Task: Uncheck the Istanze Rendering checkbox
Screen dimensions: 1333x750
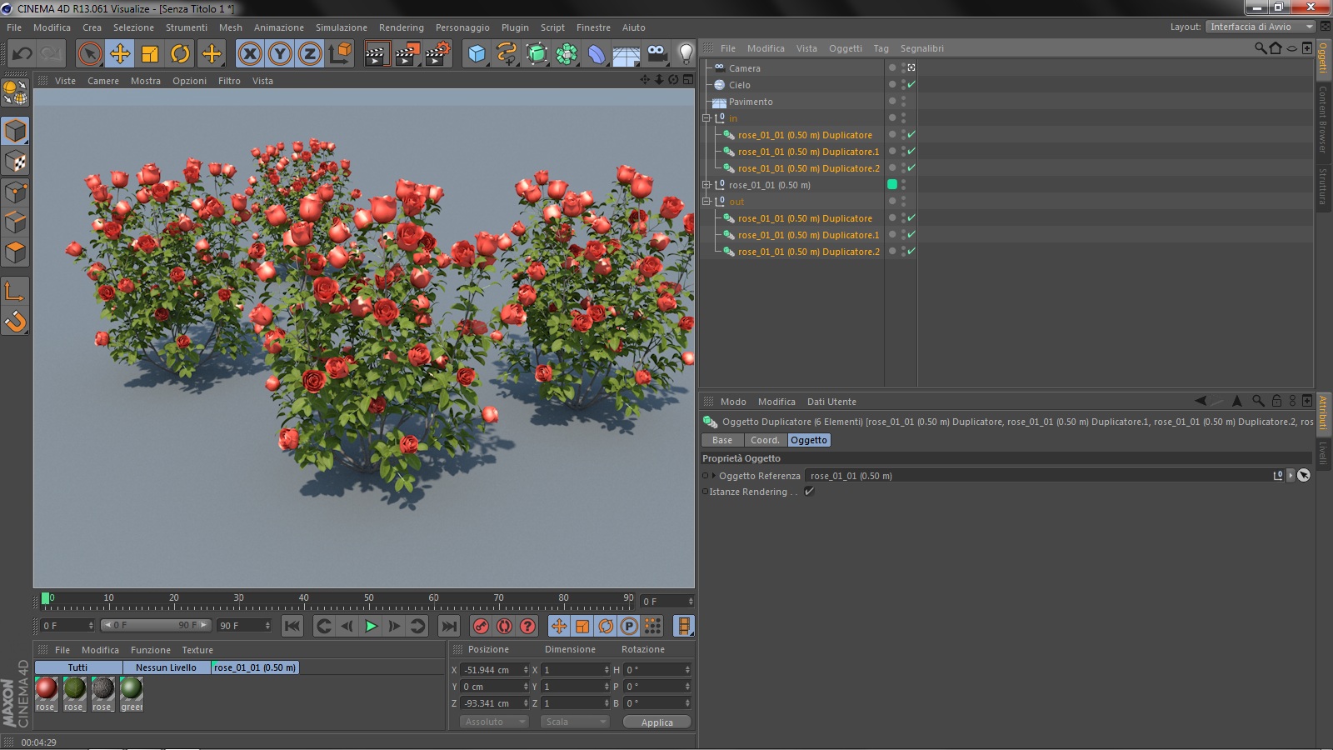Action: point(809,492)
